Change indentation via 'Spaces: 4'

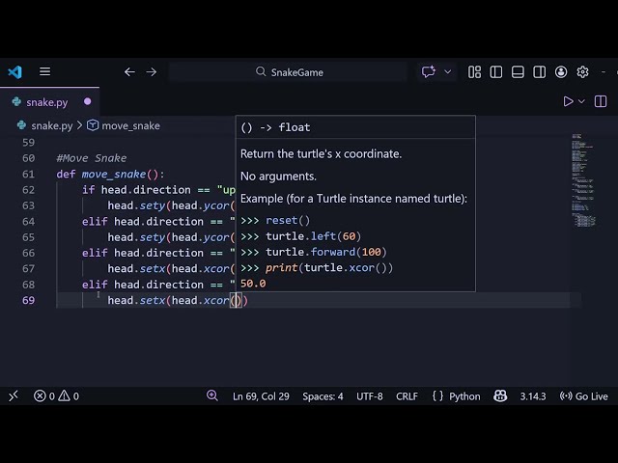(x=323, y=396)
